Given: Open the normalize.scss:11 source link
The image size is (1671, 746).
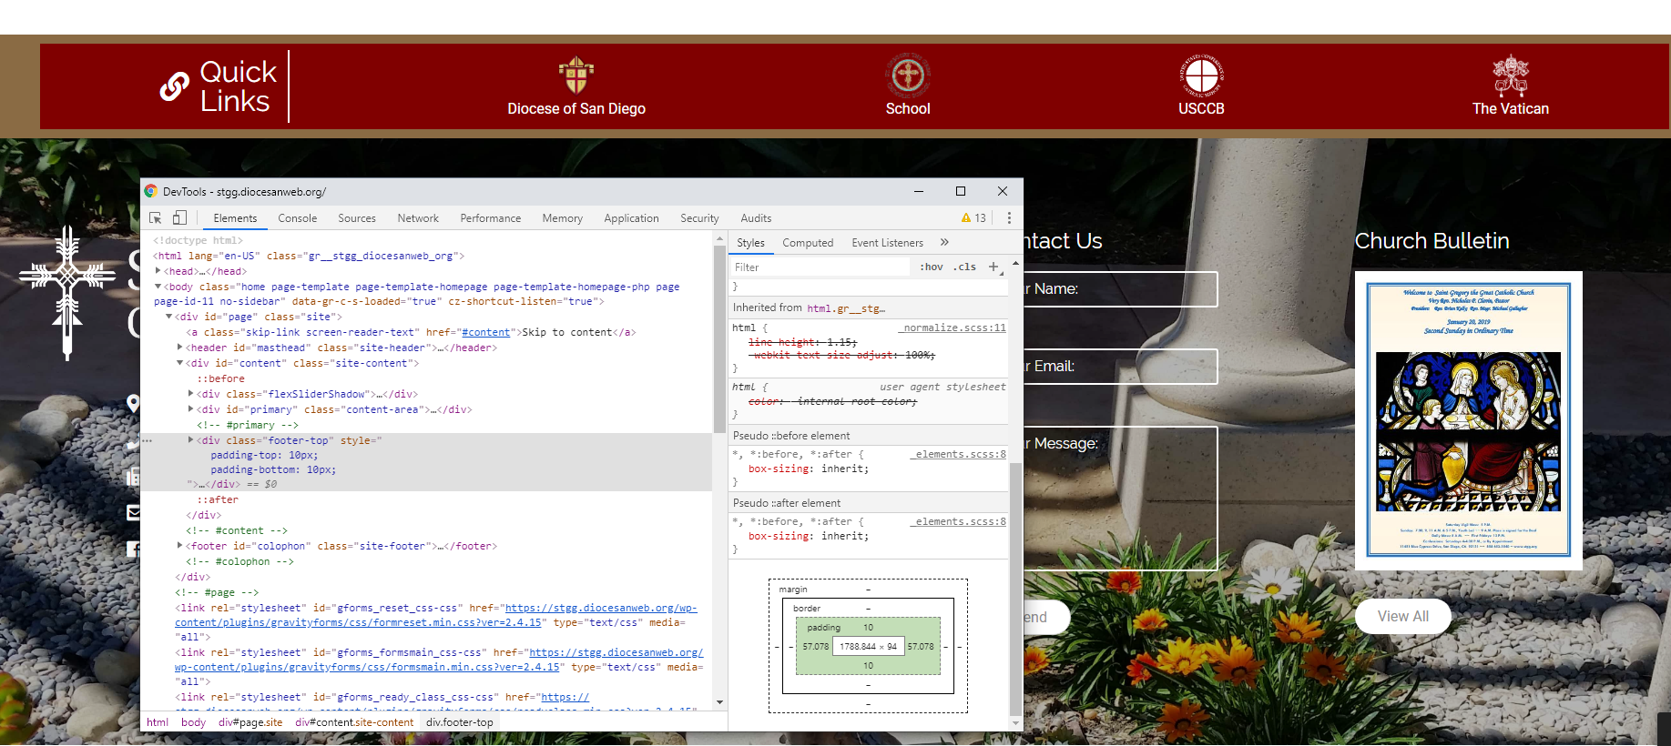Looking at the screenshot, I should click(x=954, y=328).
